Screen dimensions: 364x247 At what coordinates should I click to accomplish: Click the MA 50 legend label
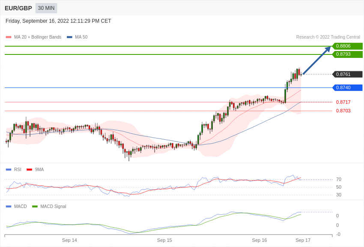coord(81,37)
